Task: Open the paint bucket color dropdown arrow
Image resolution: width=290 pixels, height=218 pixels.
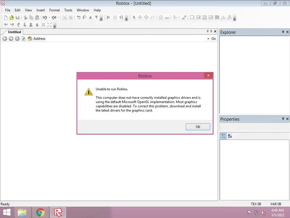Action: 179,18
